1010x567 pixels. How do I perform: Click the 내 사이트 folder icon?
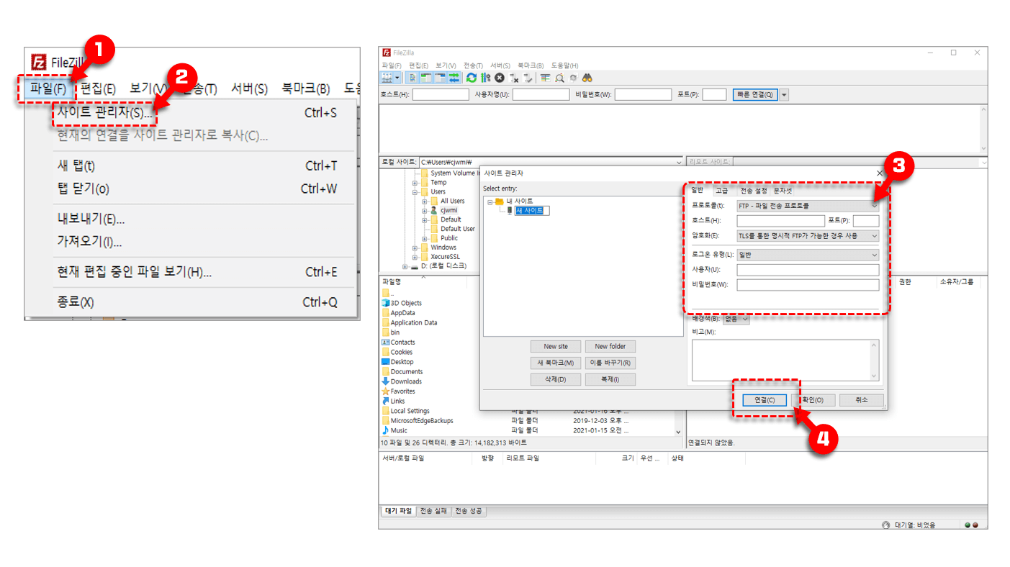(x=499, y=201)
